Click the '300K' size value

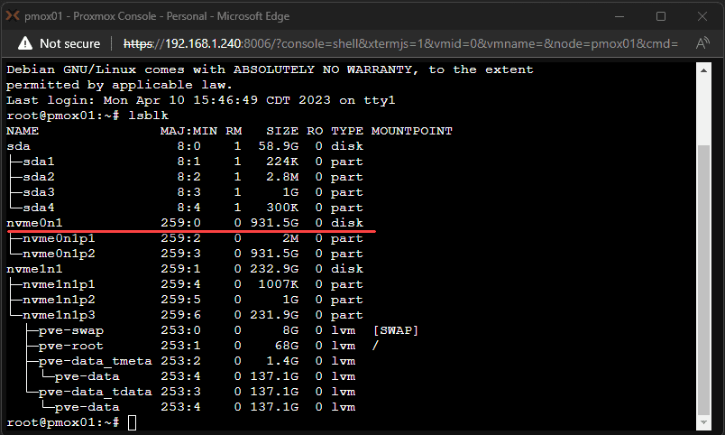282,208
